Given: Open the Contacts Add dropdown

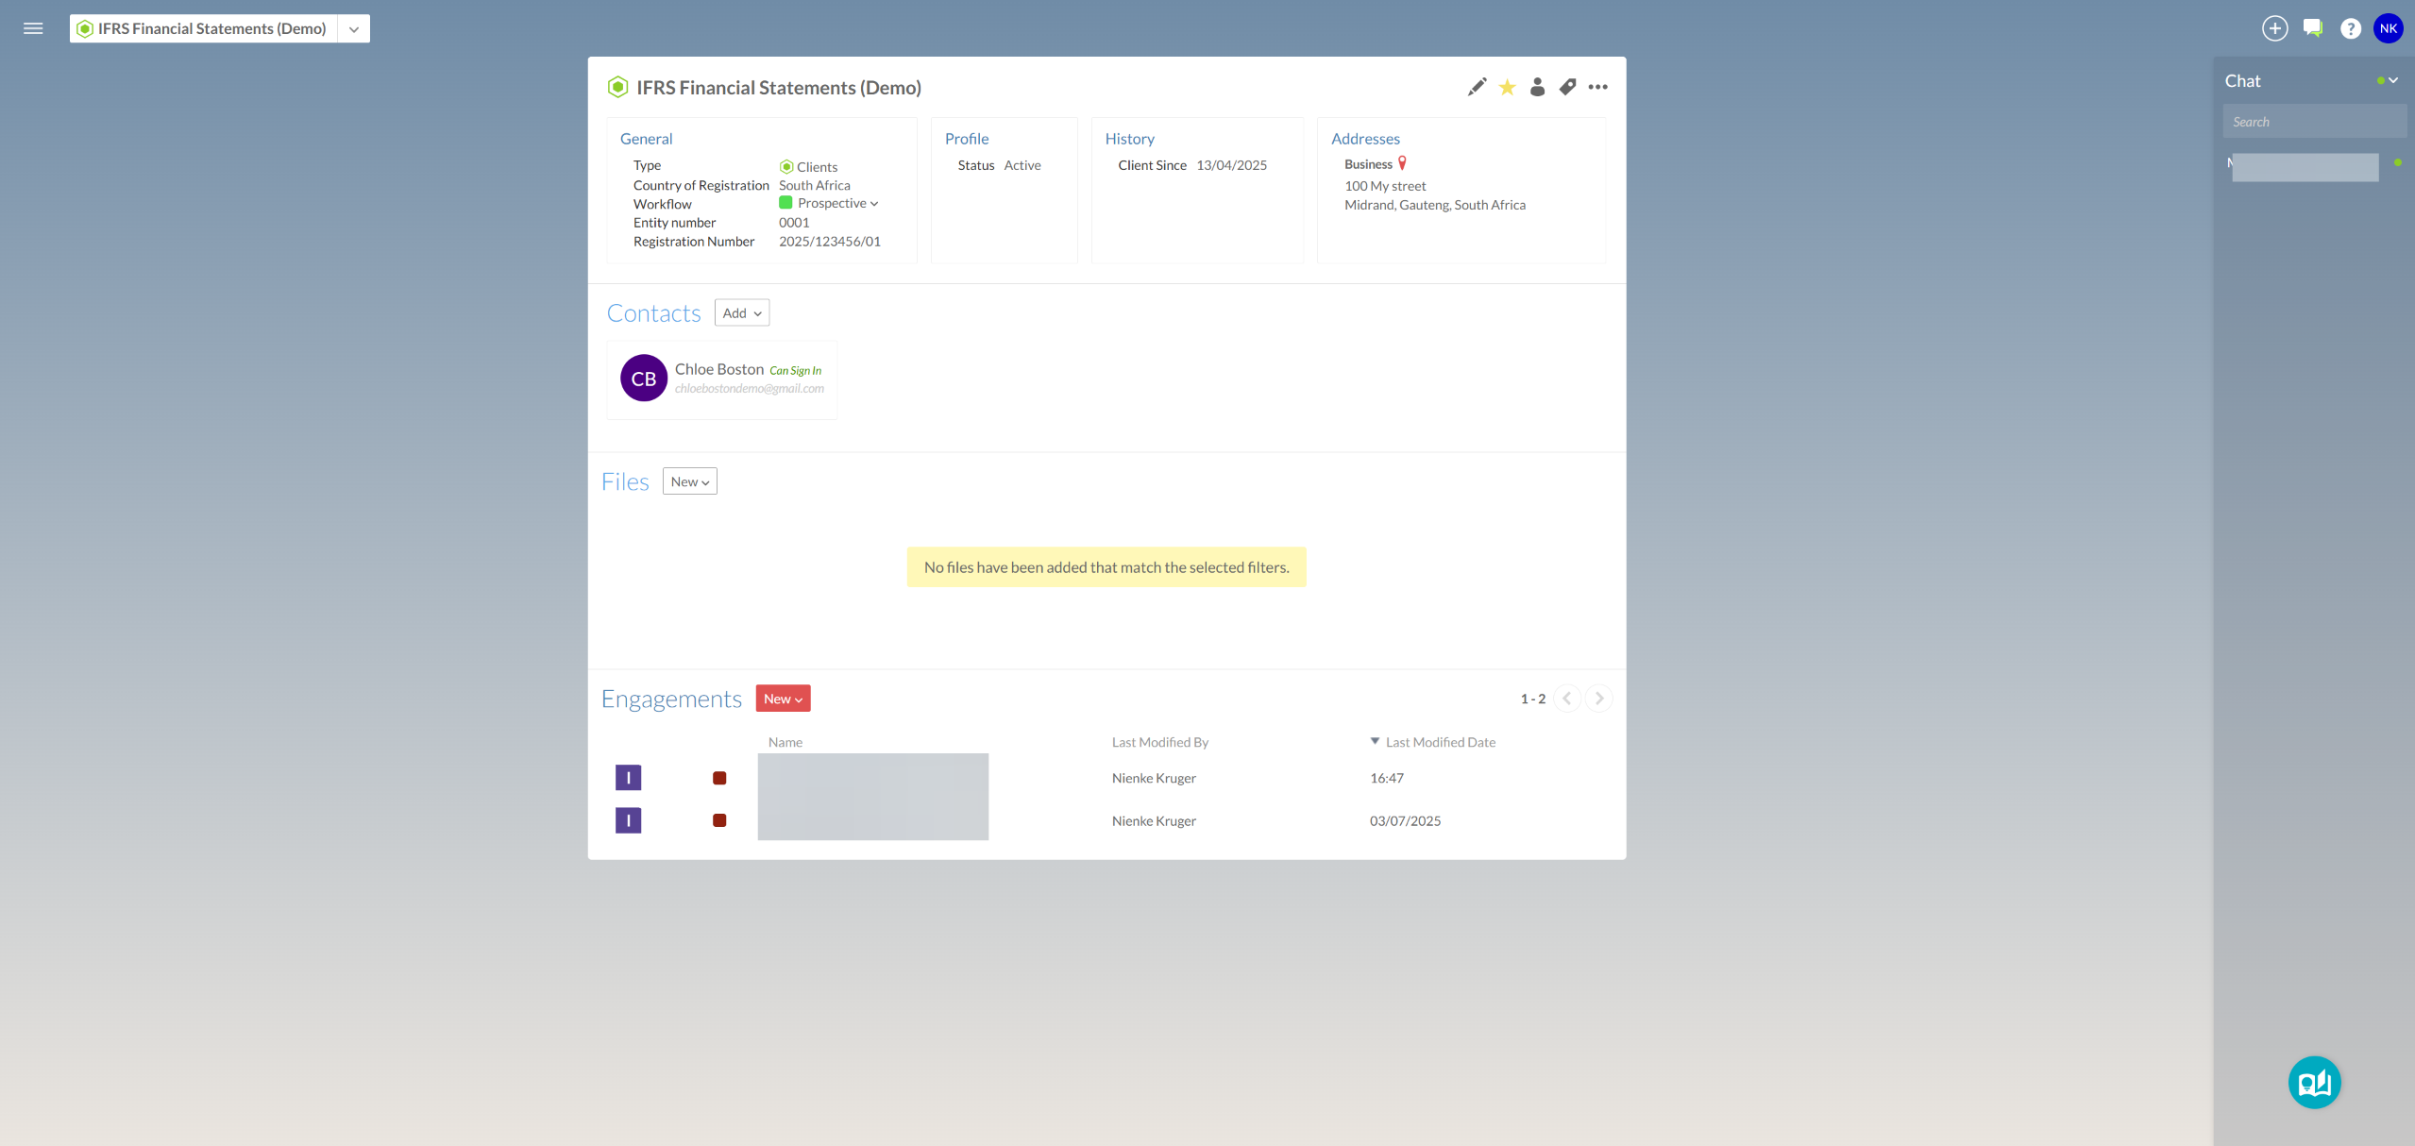Looking at the screenshot, I should tap(741, 313).
